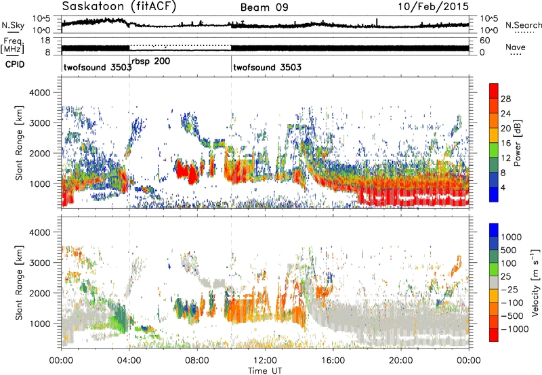Click the 'CPID' row label

point(15,64)
